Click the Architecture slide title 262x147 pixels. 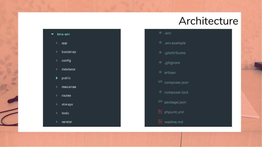tap(208, 21)
